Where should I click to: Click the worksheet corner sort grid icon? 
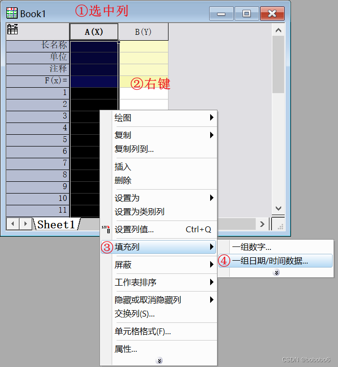(12, 29)
